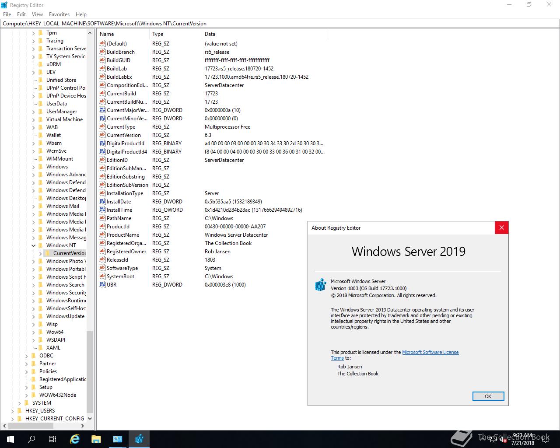Select the Windows Search key
This screenshot has width=560, height=448.
tap(65, 284)
